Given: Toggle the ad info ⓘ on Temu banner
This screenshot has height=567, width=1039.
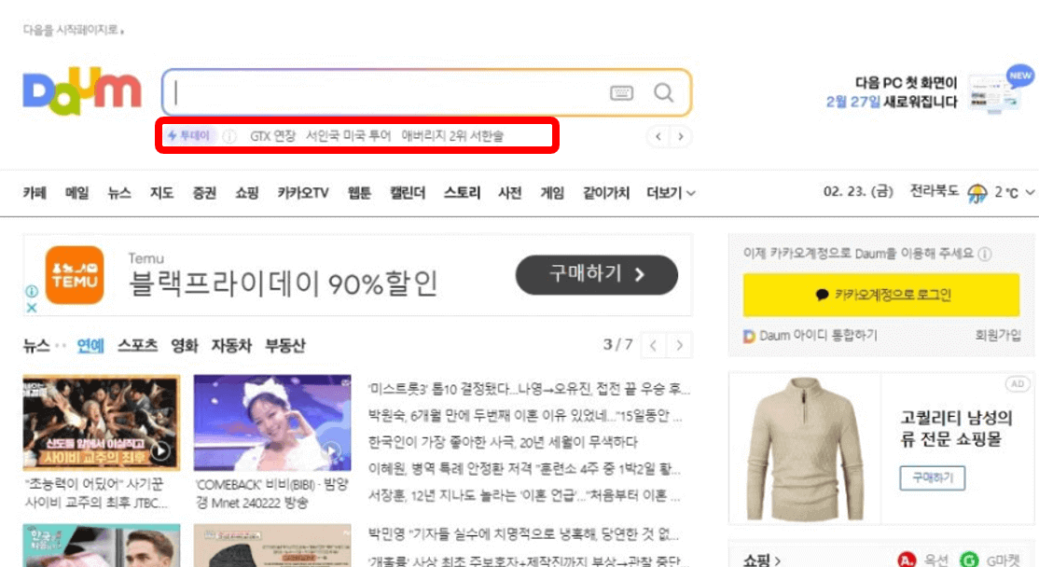Looking at the screenshot, I should [32, 291].
